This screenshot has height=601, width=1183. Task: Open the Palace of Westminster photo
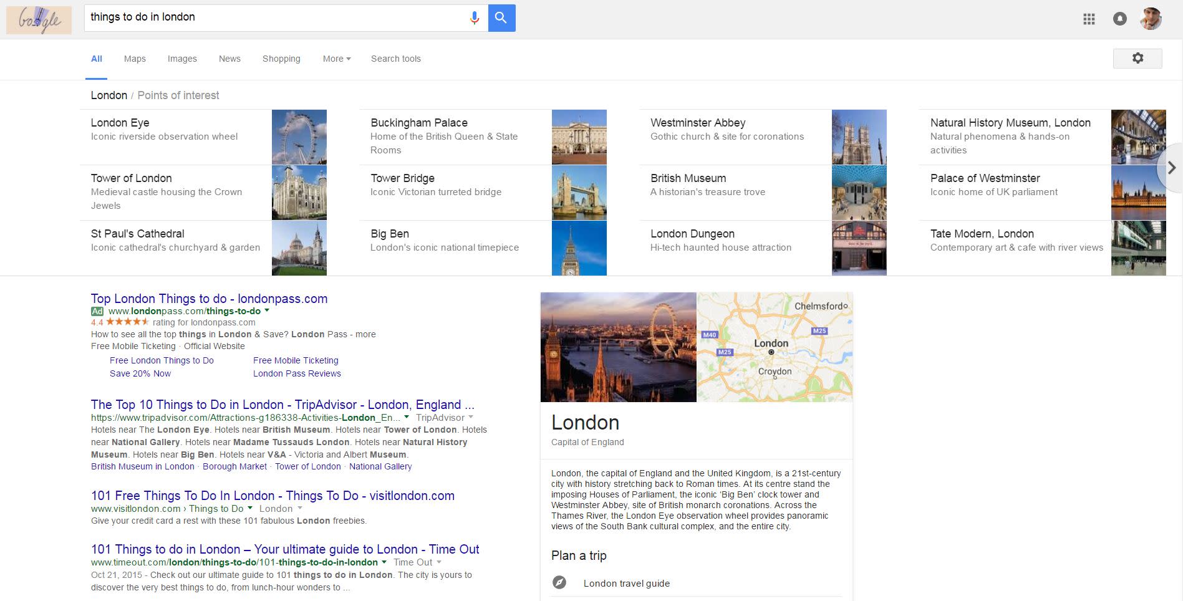(x=1139, y=193)
